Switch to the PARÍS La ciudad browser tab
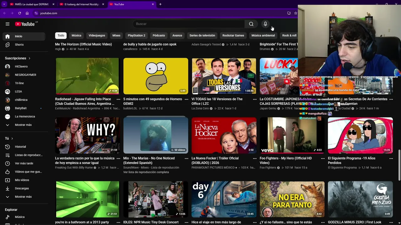Image resolution: width=401 pixels, height=225 pixels. (31, 4)
